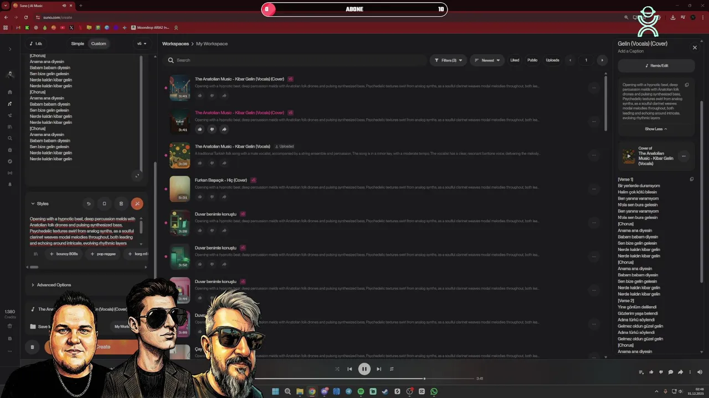Skip to next track in player

(379, 369)
